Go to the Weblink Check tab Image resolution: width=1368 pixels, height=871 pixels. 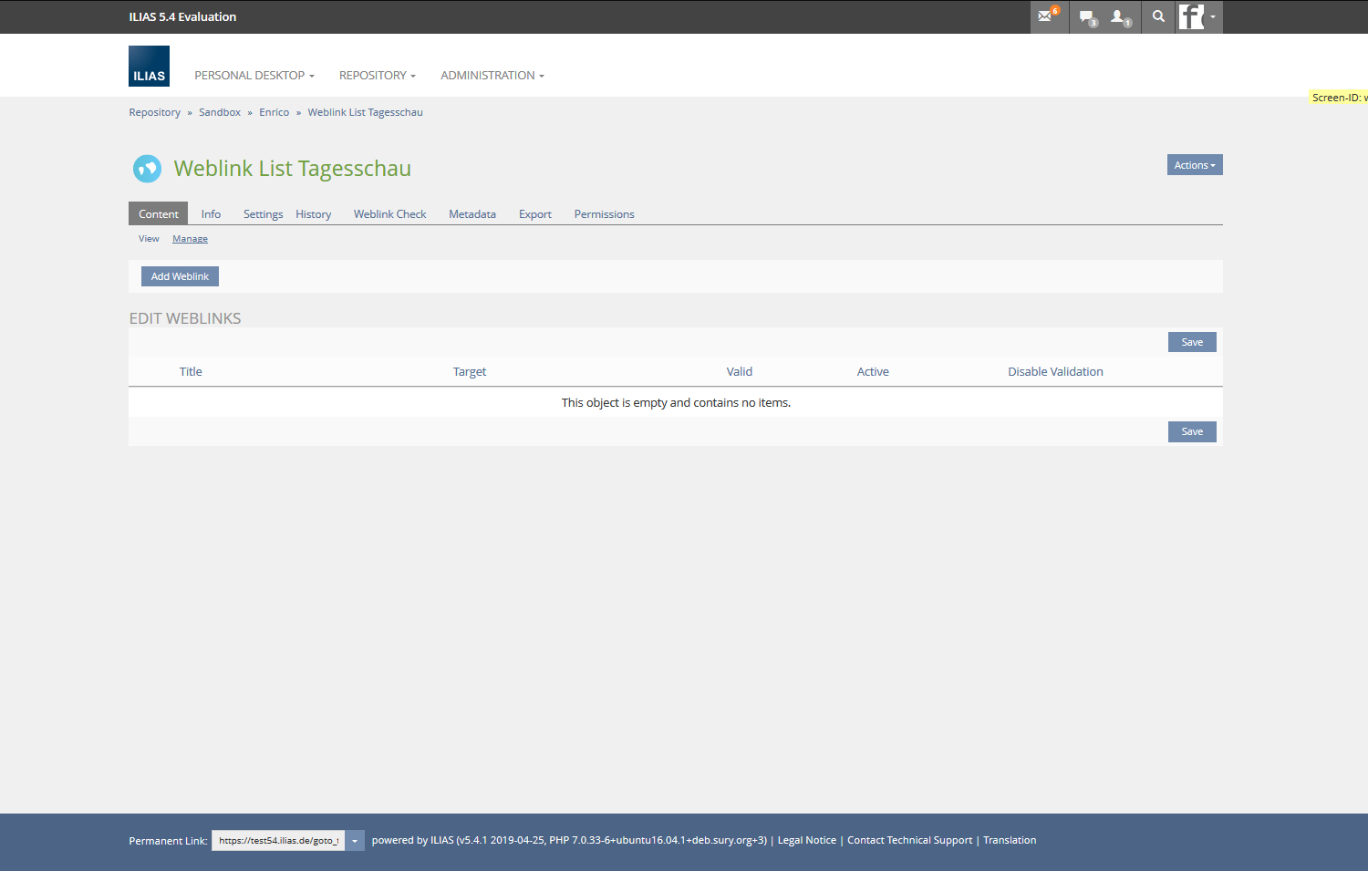pos(389,214)
